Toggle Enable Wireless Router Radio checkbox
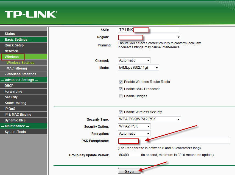Screen dimensions: 235x175 coord(121,82)
